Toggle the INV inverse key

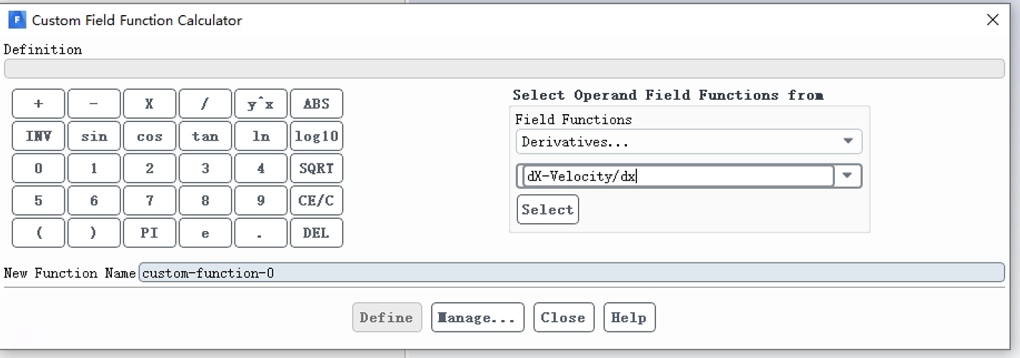tap(38, 136)
